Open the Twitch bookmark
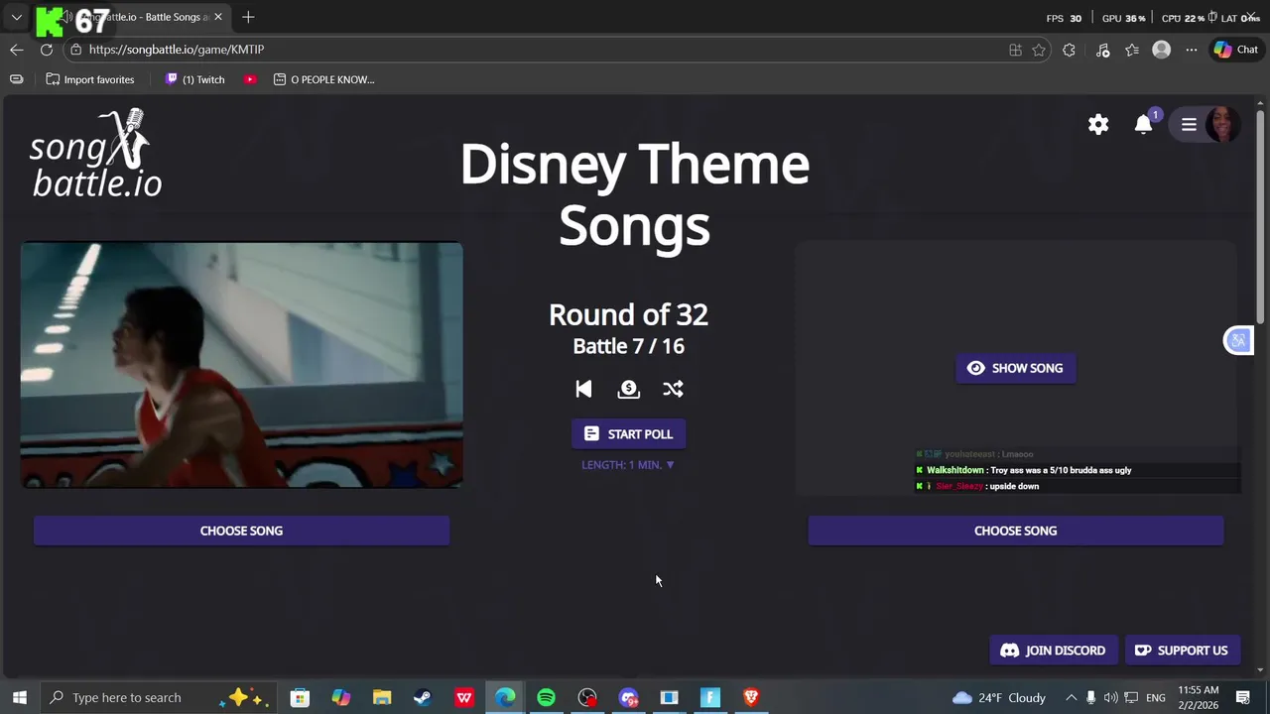This screenshot has width=1270, height=714. 195,79
